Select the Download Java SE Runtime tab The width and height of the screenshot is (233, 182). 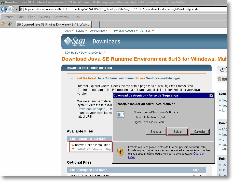(53, 25)
